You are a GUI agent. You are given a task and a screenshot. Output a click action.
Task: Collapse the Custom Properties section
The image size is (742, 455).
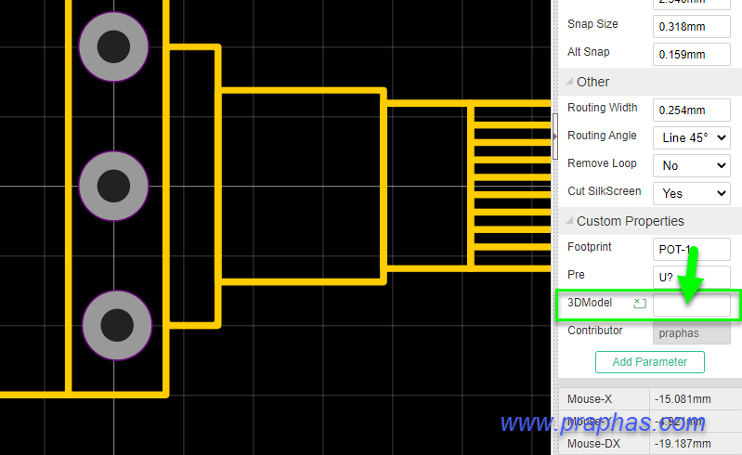(570, 221)
